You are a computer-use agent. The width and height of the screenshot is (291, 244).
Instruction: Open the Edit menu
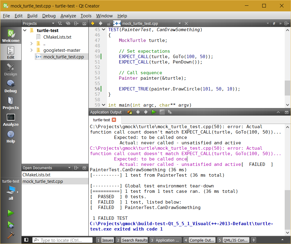pos(19,16)
